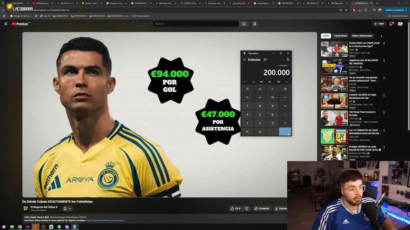This screenshot has width=410, height=230.
Task: Click the MS memory store button
Action: (278, 82)
